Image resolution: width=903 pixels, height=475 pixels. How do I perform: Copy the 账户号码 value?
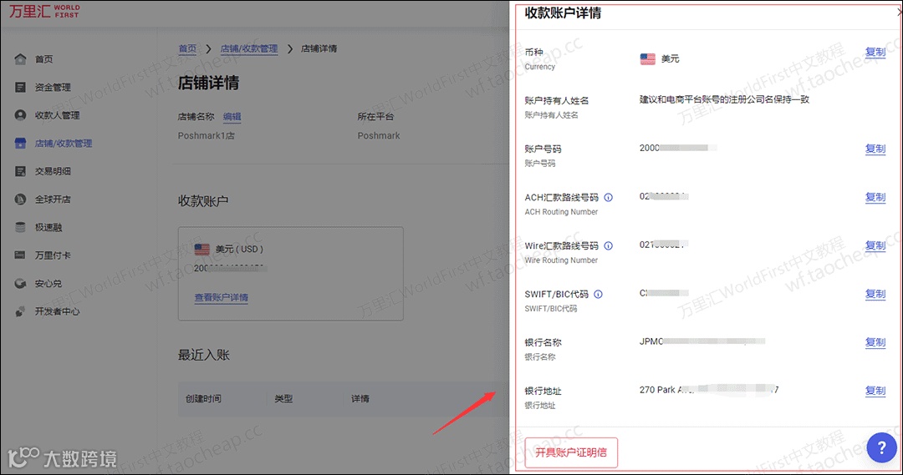875,149
